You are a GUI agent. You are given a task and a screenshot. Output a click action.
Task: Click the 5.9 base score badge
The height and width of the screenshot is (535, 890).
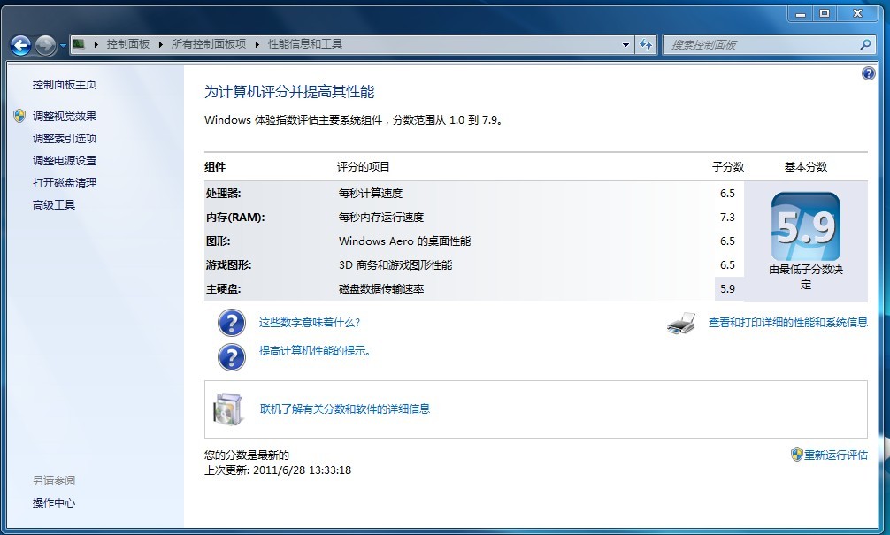[805, 227]
